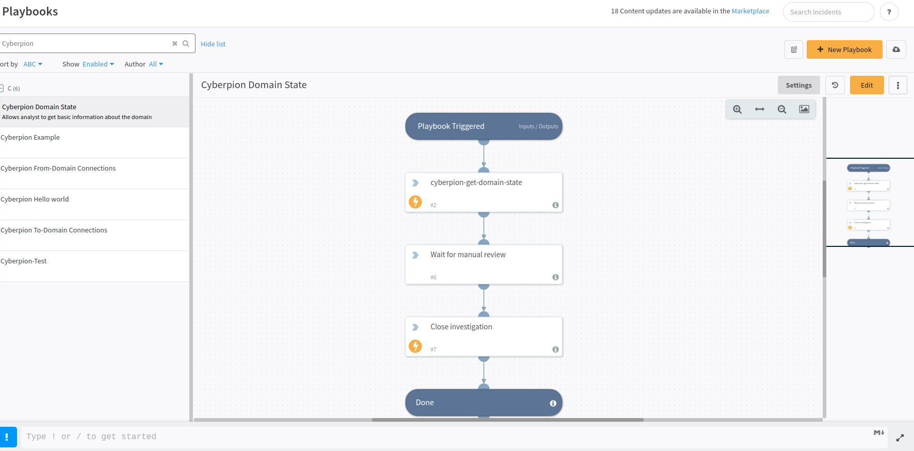
Task: Click the New Playbook button
Action: [x=844, y=49]
